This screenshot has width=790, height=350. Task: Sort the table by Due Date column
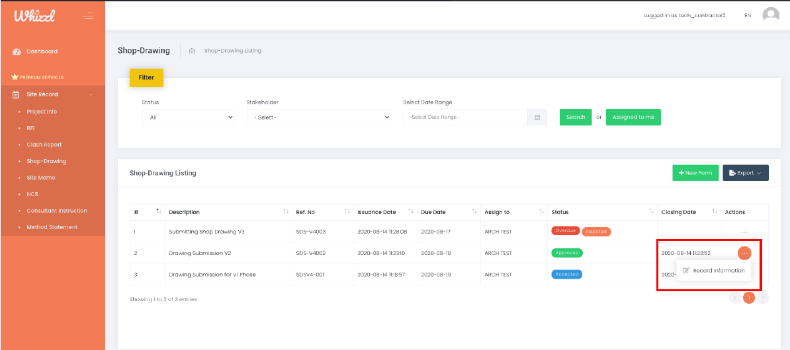(474, 212)
